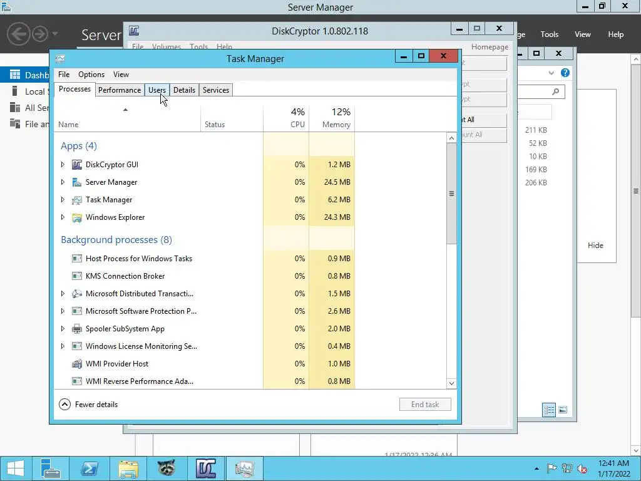The width and height of the screenshot is (641, 481).
Task: Switch to the Users tab
Action: (157, 90)
